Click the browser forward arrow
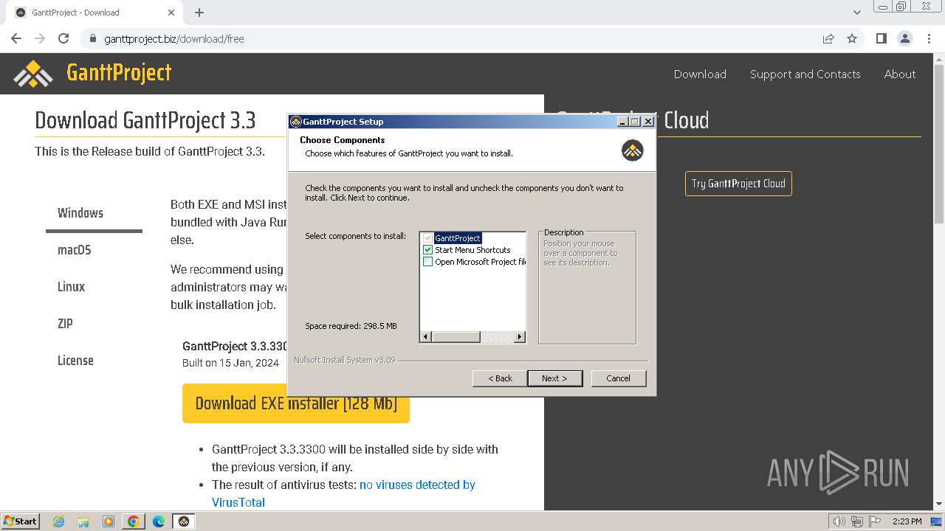This screenshot has width=945, height=531. pos(40,38)
